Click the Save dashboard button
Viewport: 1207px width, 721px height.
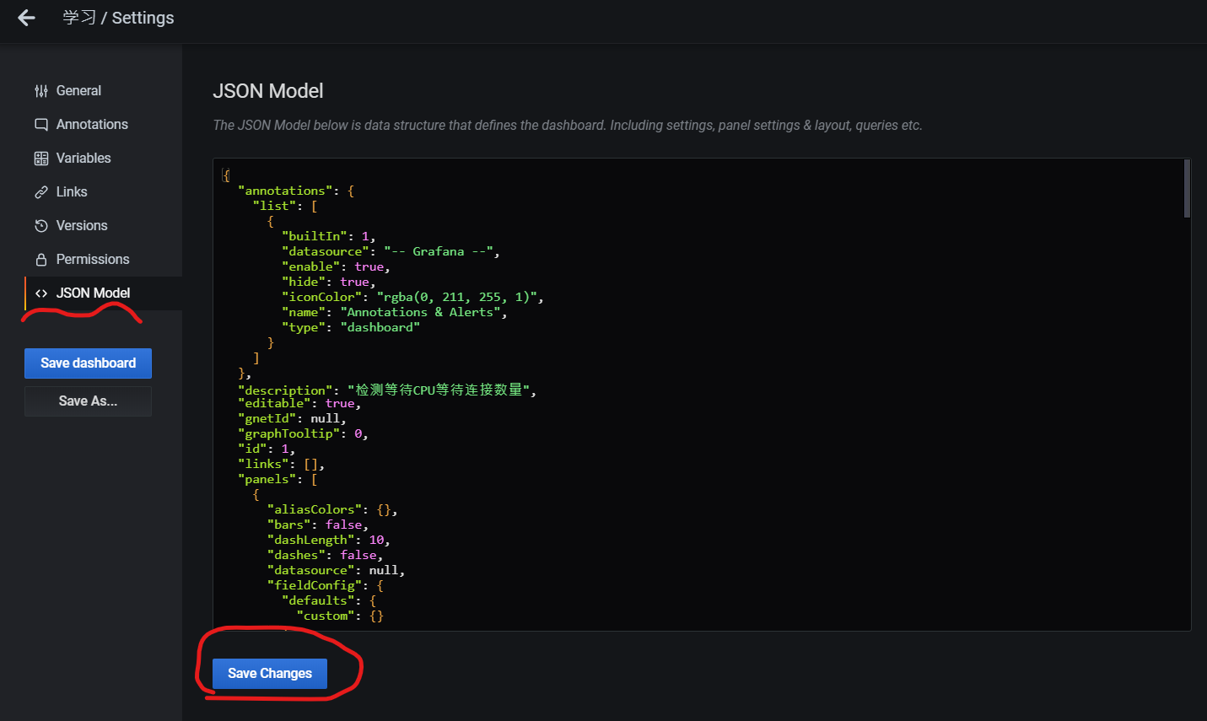pos(88,363)
